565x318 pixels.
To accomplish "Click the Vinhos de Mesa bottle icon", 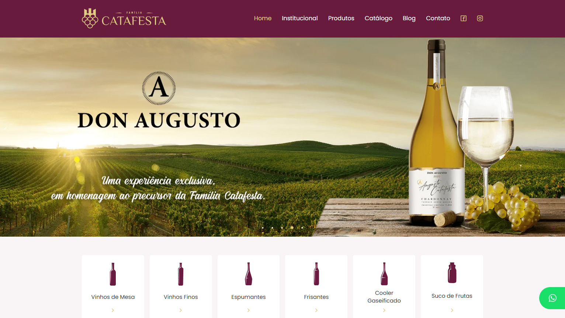I will pyautogui.click(x=113, y=274).
